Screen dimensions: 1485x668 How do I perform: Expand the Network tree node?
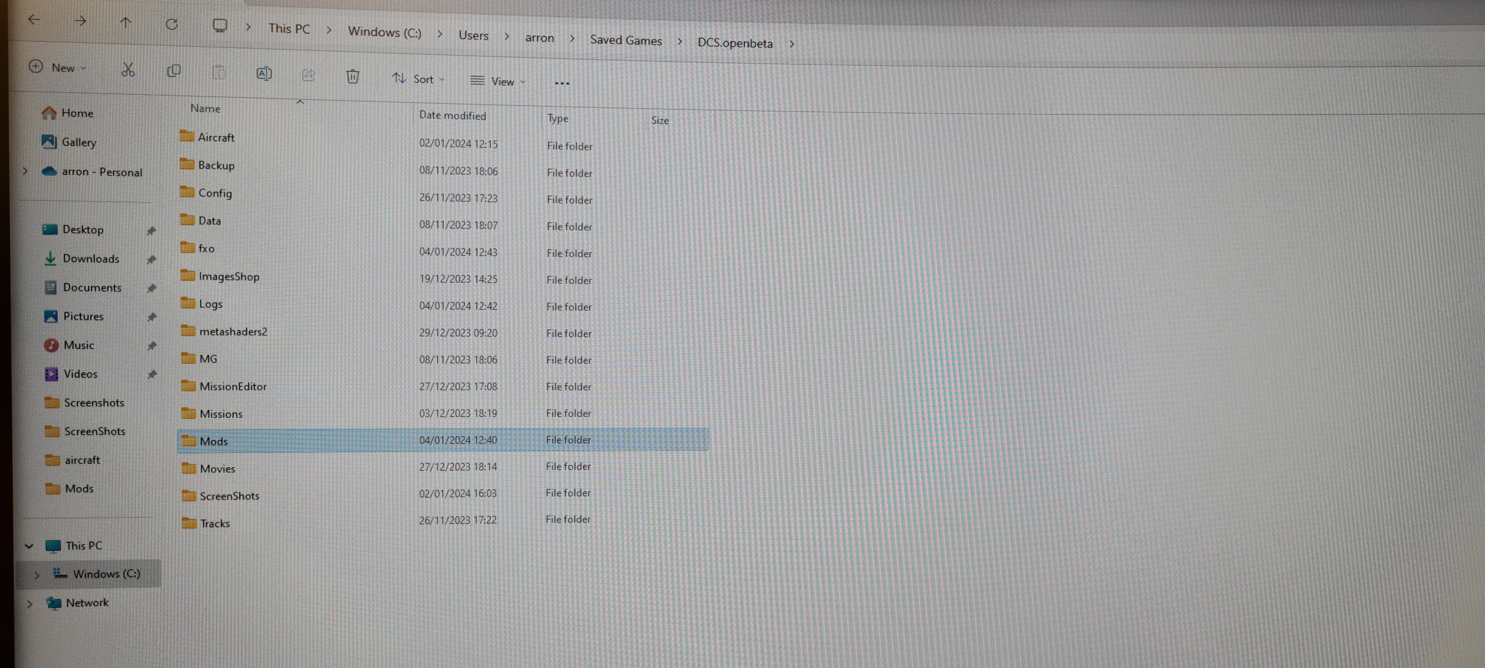(29, 604)
